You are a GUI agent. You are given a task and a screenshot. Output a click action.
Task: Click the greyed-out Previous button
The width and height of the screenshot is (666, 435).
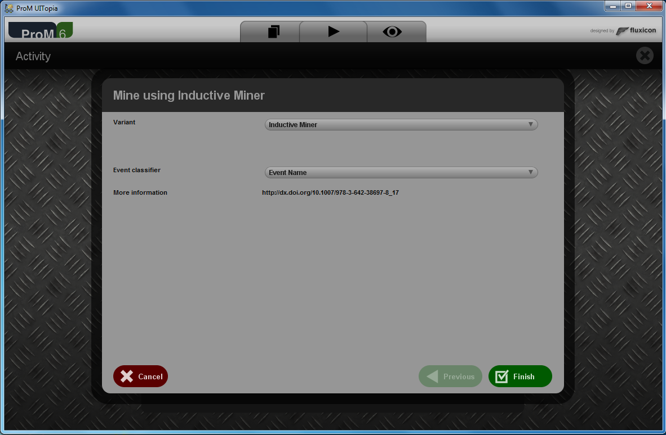[450, 376]
